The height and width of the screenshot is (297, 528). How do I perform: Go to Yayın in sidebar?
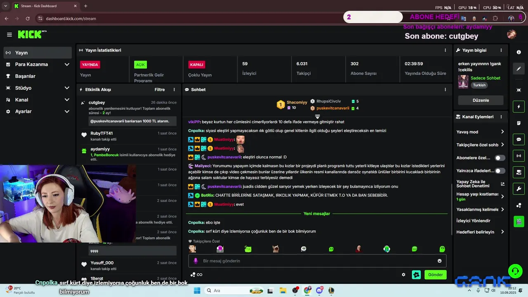click(x=38, y=53)
